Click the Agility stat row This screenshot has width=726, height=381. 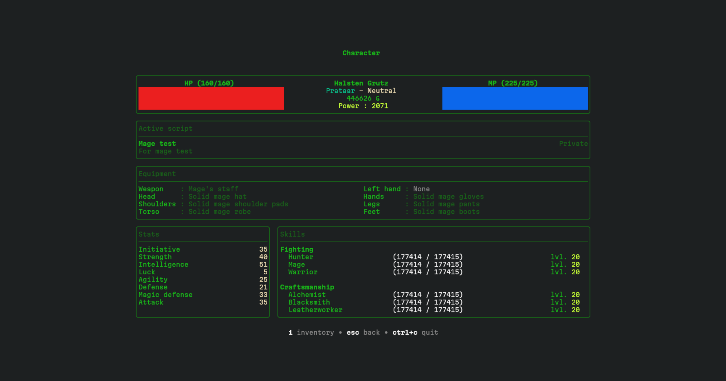pyautogui.click(x=203, y=279)
